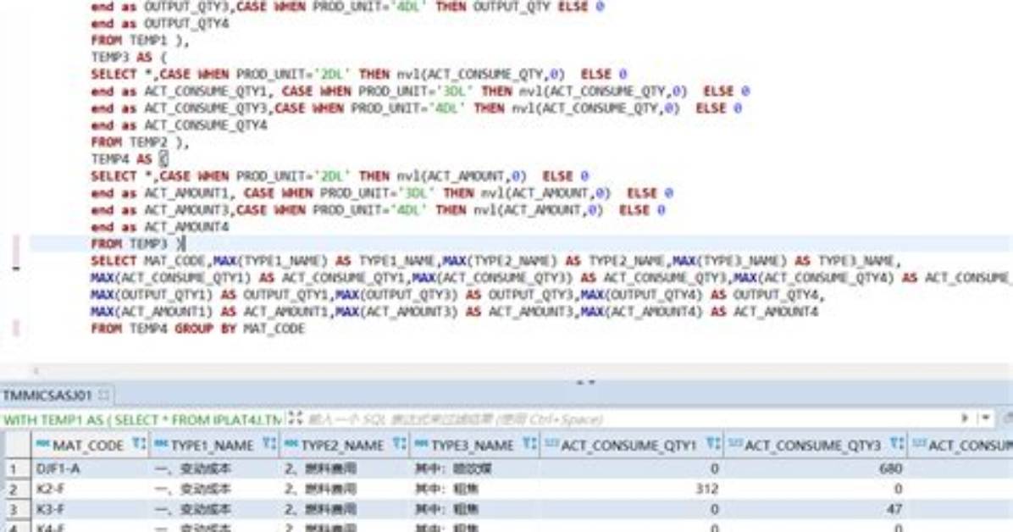Click 'MAX(ACT_AMOUNT1)' in the code editor

(151, 312)
